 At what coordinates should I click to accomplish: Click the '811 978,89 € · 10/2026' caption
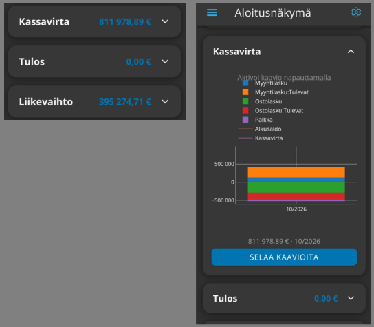coord(284,241)
